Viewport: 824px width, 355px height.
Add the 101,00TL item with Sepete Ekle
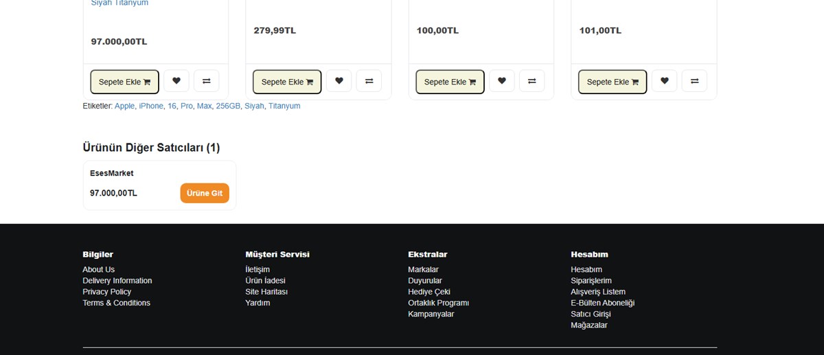point(613,82)
